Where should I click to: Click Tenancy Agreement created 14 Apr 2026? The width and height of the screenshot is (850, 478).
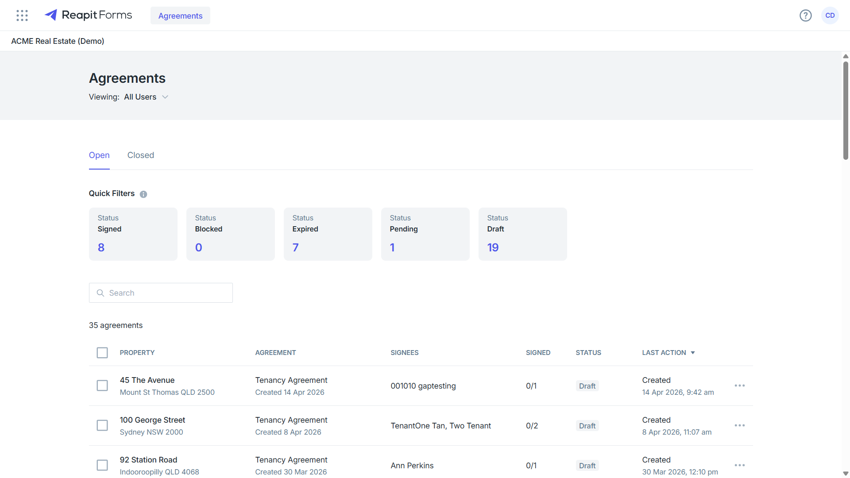(291, 386)
